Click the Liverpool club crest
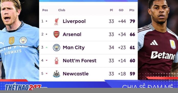The width and height of the screenshot is (178, 93). (57, 21)
